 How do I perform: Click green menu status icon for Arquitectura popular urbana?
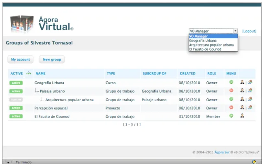coord(231,99)
